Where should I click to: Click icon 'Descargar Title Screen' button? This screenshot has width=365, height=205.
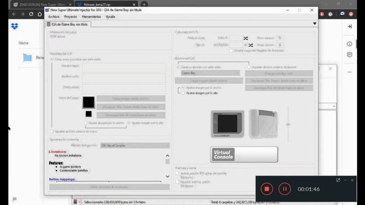coord(131,107)
